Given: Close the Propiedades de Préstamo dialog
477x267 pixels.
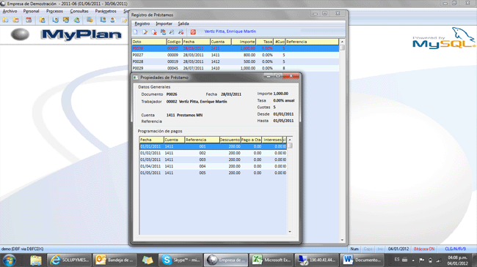Looking at the screenshot, I should click(x=291, y=76).
